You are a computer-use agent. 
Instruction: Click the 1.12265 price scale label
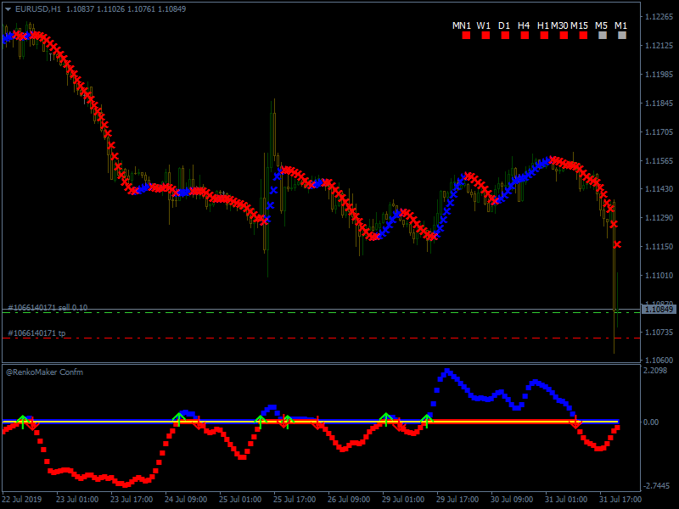pos(659,17)
